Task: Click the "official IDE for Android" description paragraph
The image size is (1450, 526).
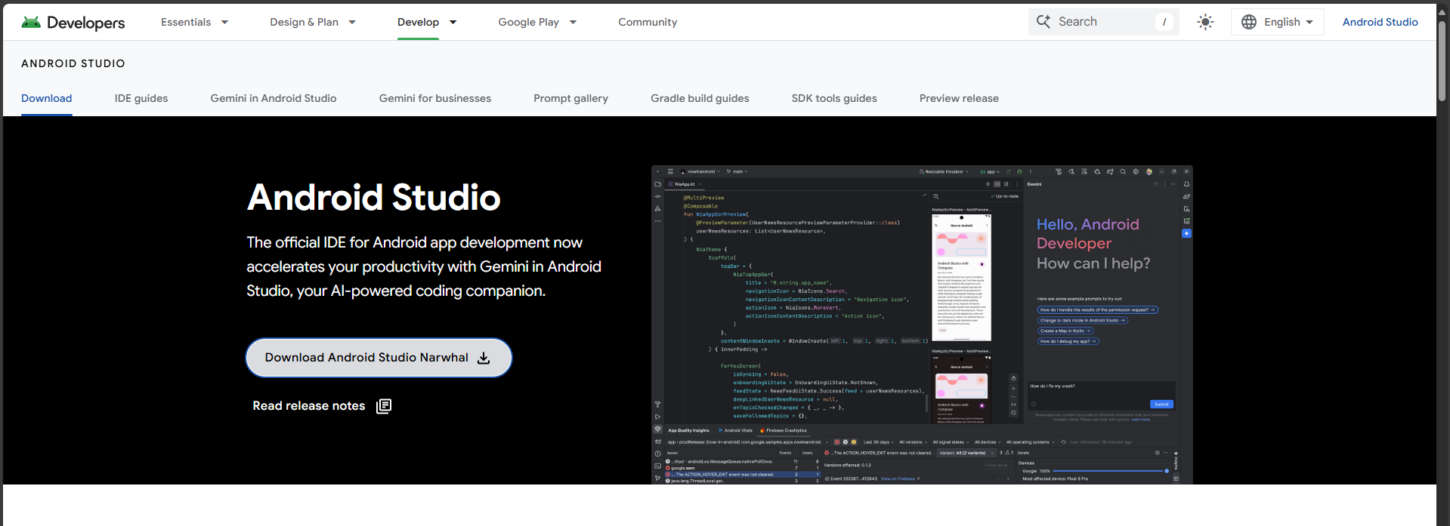Action: click(424, 266)
